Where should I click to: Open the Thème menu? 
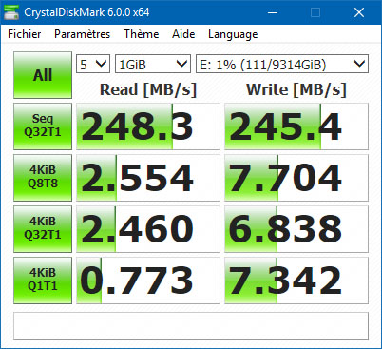tap(142, 34)
